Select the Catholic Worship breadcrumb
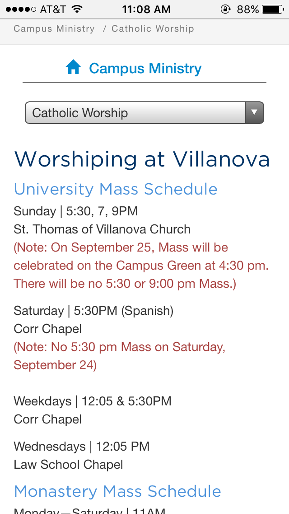 153,29
